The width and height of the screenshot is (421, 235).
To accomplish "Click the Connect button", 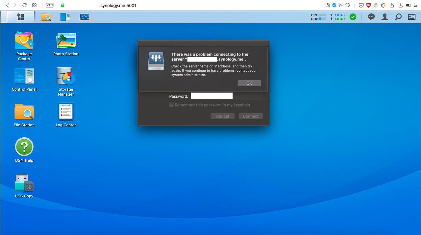I will [x=251, y=116].
